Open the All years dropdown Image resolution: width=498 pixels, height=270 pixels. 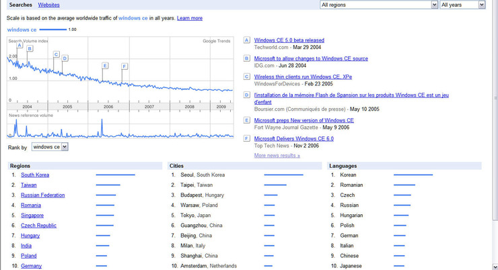[x=462, y=5]
